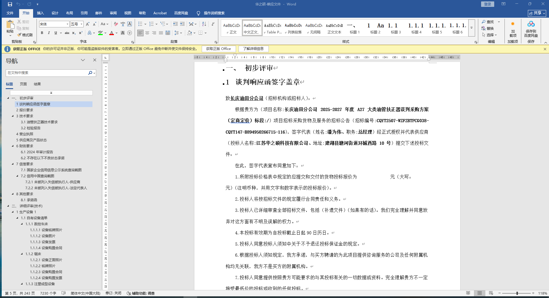
Task: Open the 插入 (Insert) ribbon tab
Action: (x=40, y=13)
